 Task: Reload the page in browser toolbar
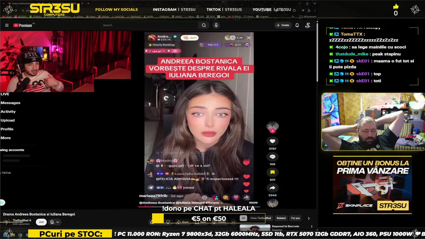pos(16,10)
